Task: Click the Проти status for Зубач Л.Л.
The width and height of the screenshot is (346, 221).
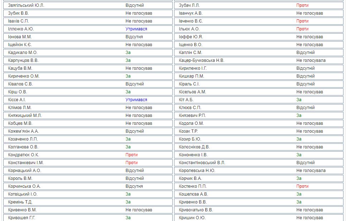Action: pos(302,5)
